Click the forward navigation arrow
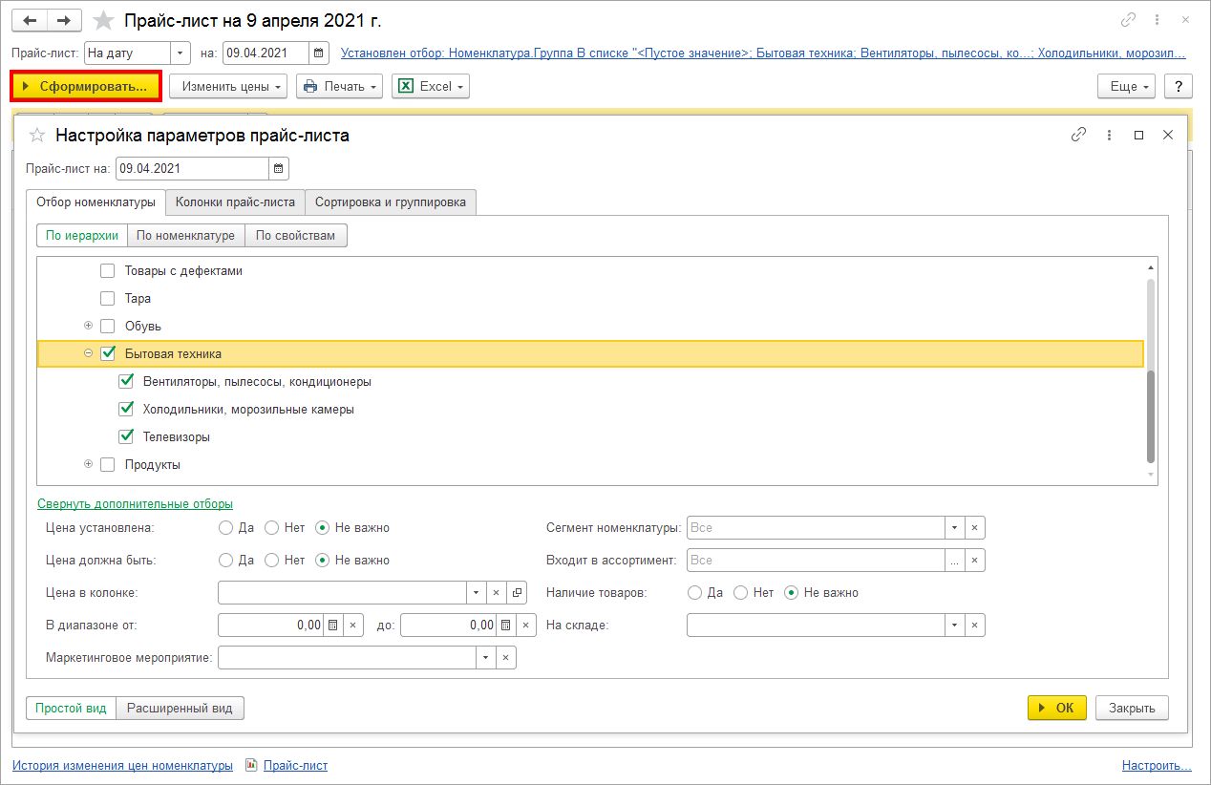 coord(64,21)
